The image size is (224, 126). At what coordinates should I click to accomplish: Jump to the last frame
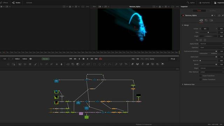pyautogui.click(x=96, y=59)
